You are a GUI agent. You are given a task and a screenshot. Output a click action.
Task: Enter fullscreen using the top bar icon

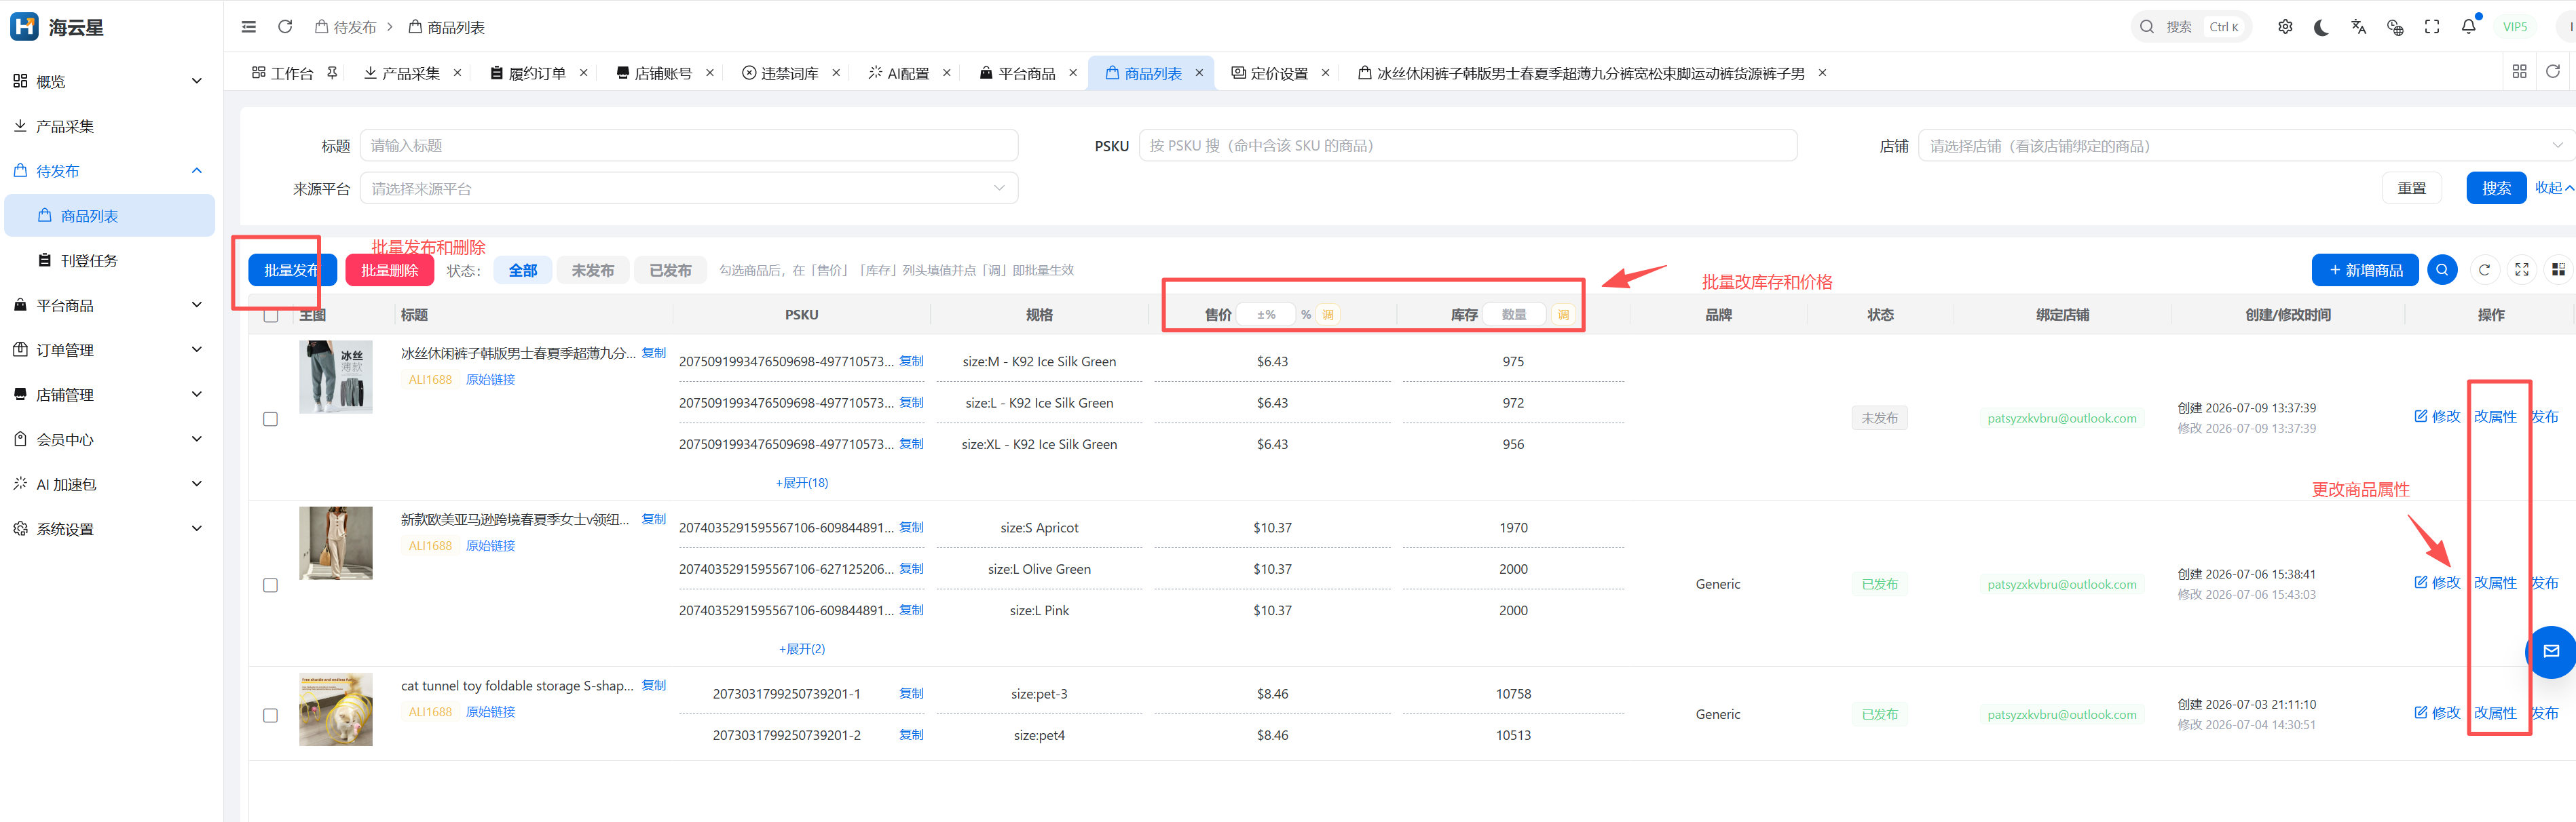2432,27
